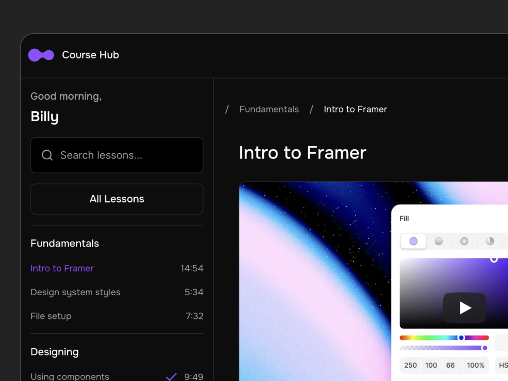The width and height of the screenshot is (508, 381).
Task: Go to Fundamentals in the breadcrumb
Action: coord(269,109)
